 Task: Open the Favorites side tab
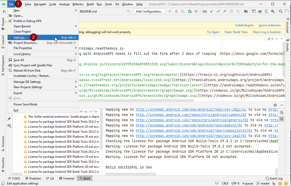pos(3,164)
